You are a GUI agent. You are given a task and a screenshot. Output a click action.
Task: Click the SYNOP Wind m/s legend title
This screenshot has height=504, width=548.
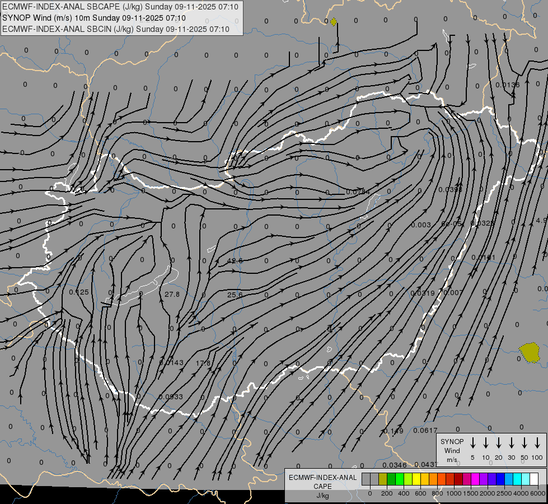click(x=452, y=450)
